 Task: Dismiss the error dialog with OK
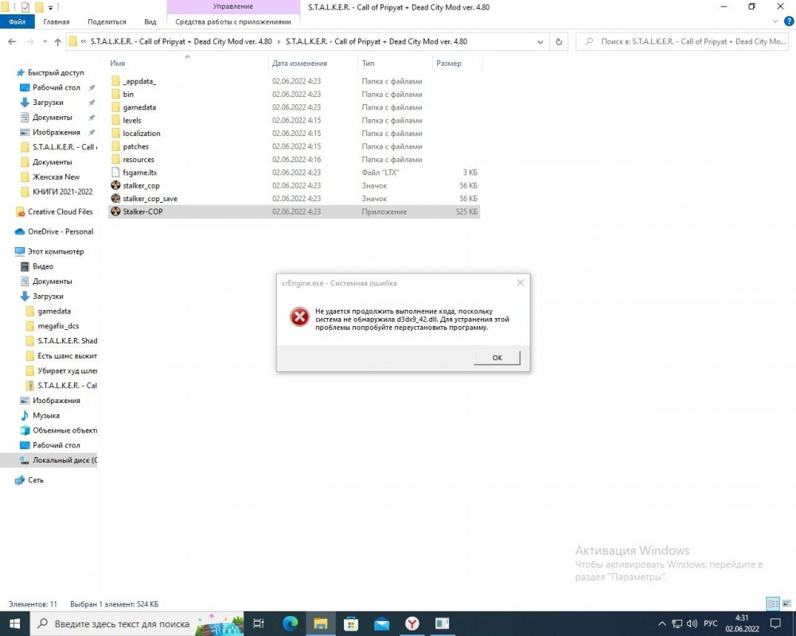pos(497,358)
